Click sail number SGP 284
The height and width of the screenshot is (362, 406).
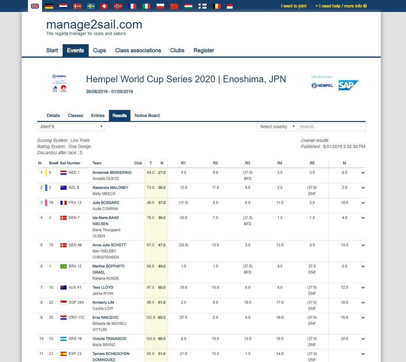coord(76,303)
